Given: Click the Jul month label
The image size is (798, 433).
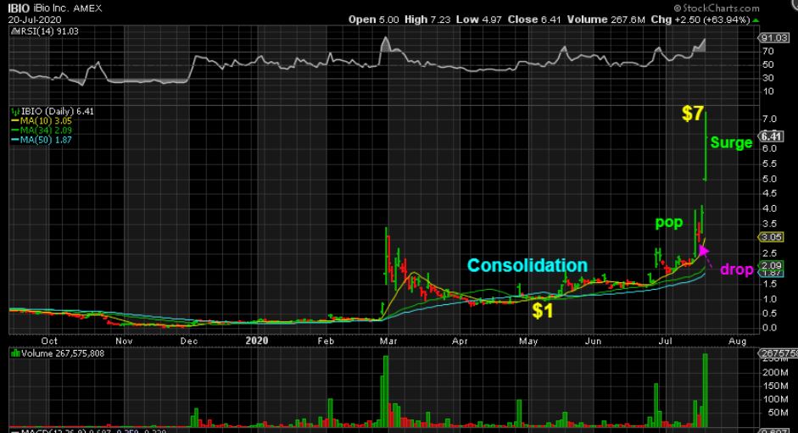Looking at the screenshot, I should click(665, 341).
